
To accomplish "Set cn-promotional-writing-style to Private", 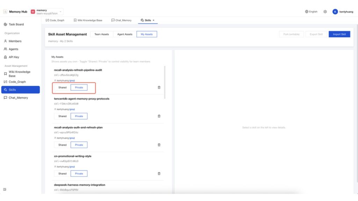I will [x=79, y=174].
